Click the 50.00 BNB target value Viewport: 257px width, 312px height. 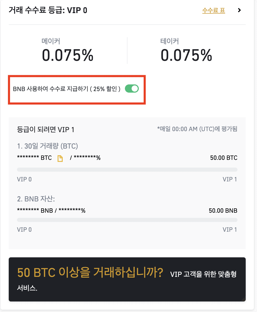(223, 211)
